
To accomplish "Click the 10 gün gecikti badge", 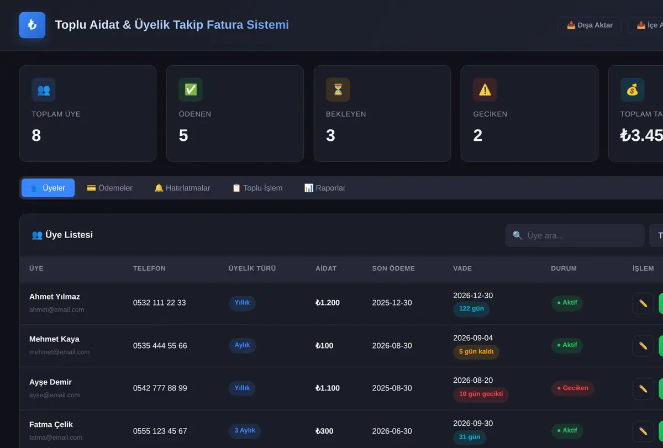I will point(481,394).
